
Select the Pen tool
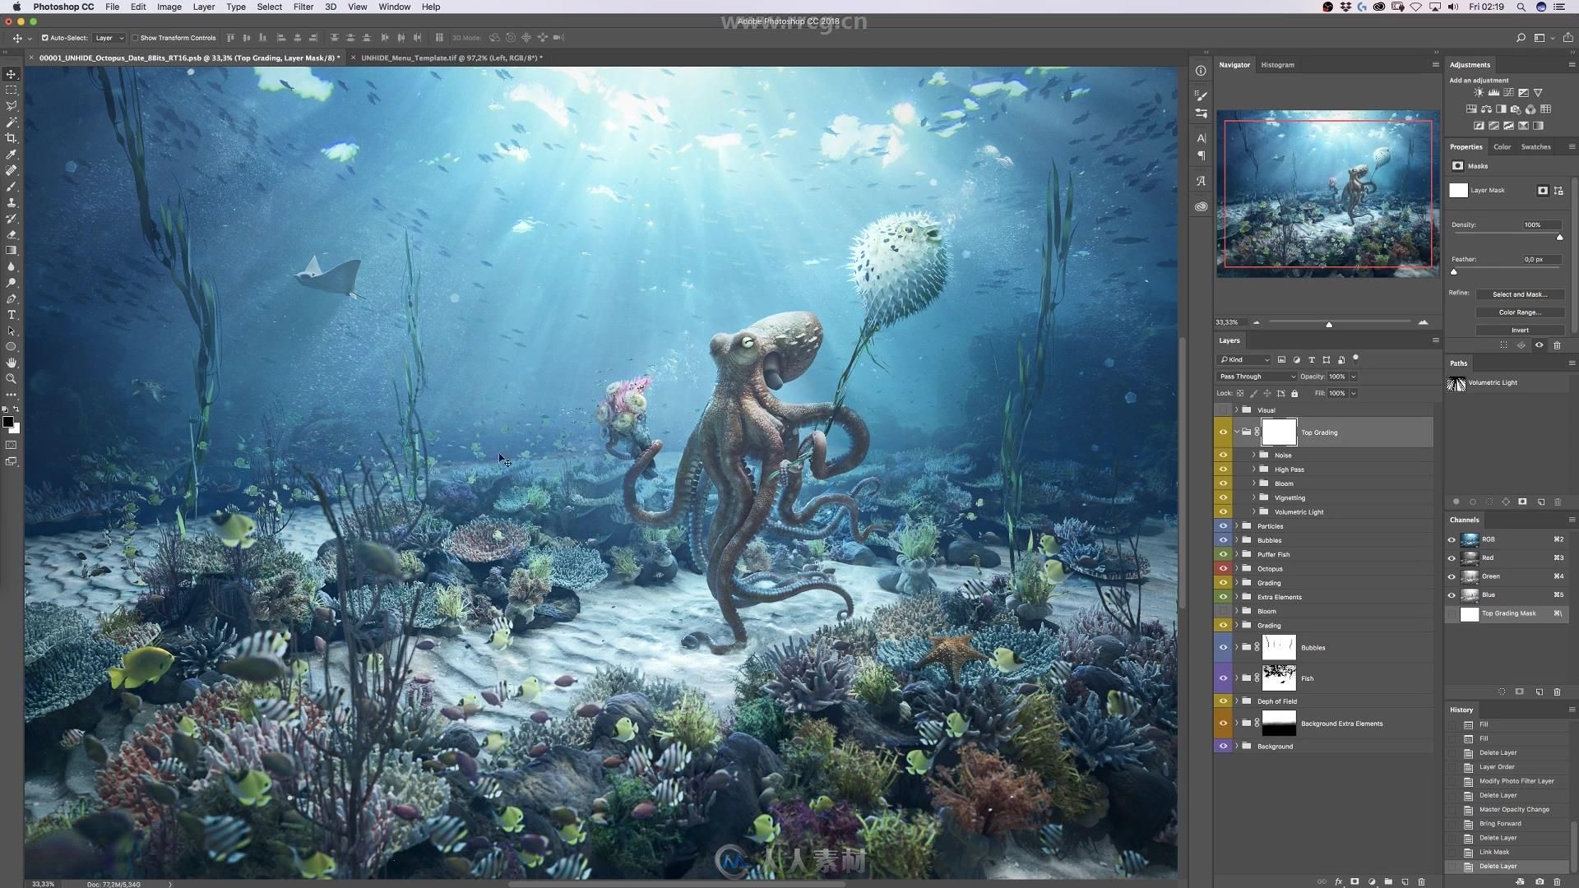pos(12,298)
